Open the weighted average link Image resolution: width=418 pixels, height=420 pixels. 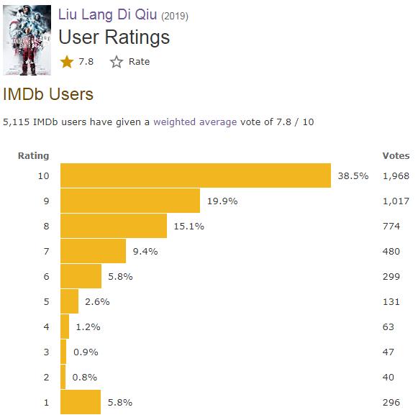coord(195,122)
